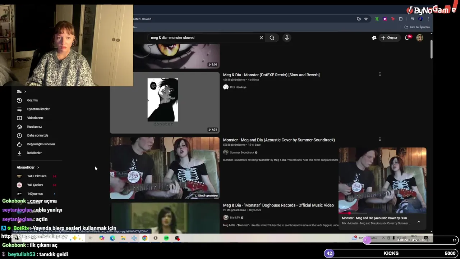This screenshot has width=460, height=259.
Task: Click the star-shaped icon beside Oluştur
Action: click(374, 38)
